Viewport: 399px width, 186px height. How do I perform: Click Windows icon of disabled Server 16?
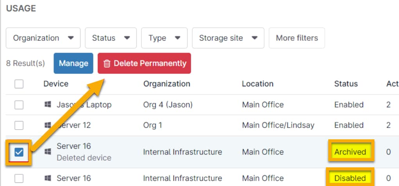click(48, 178)
